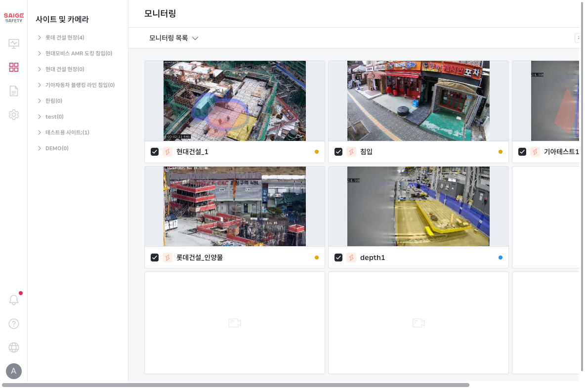Select the grid view sidebar icon
Image resolution: width=585 pixels, height=389 pixels.
pos(14,67)
